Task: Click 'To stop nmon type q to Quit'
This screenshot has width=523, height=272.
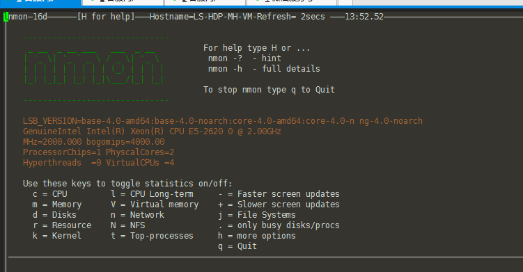Action: pyautogui.click(x=269, y=90)
